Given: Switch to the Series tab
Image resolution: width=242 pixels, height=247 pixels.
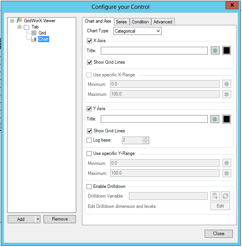Looking at the screenshot, I should (121, 22).
